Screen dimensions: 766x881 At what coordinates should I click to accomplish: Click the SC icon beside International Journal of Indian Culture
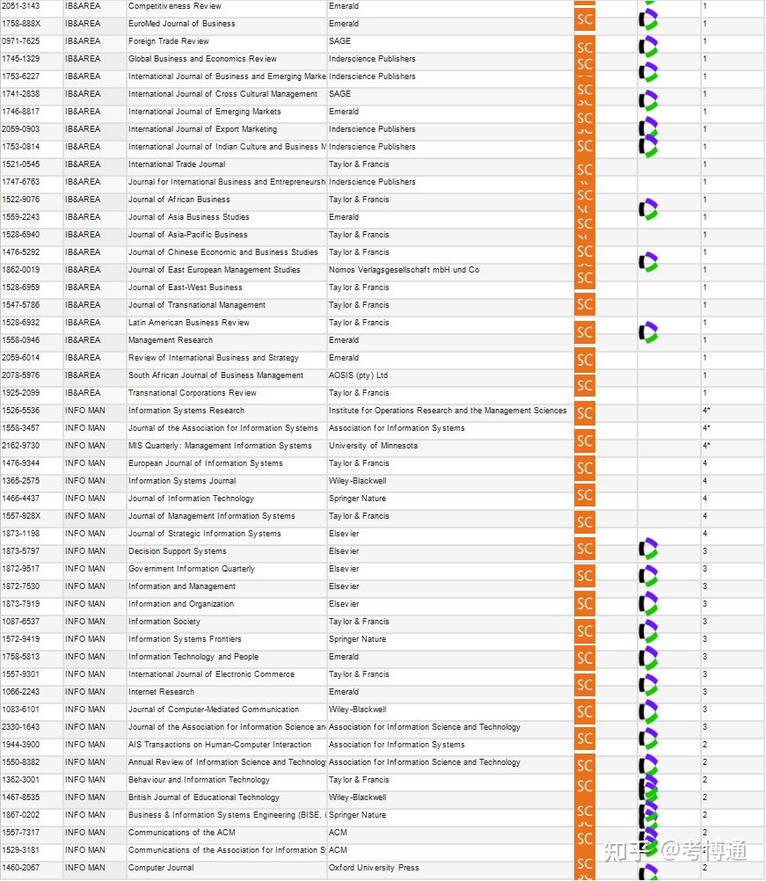[585, 146]
